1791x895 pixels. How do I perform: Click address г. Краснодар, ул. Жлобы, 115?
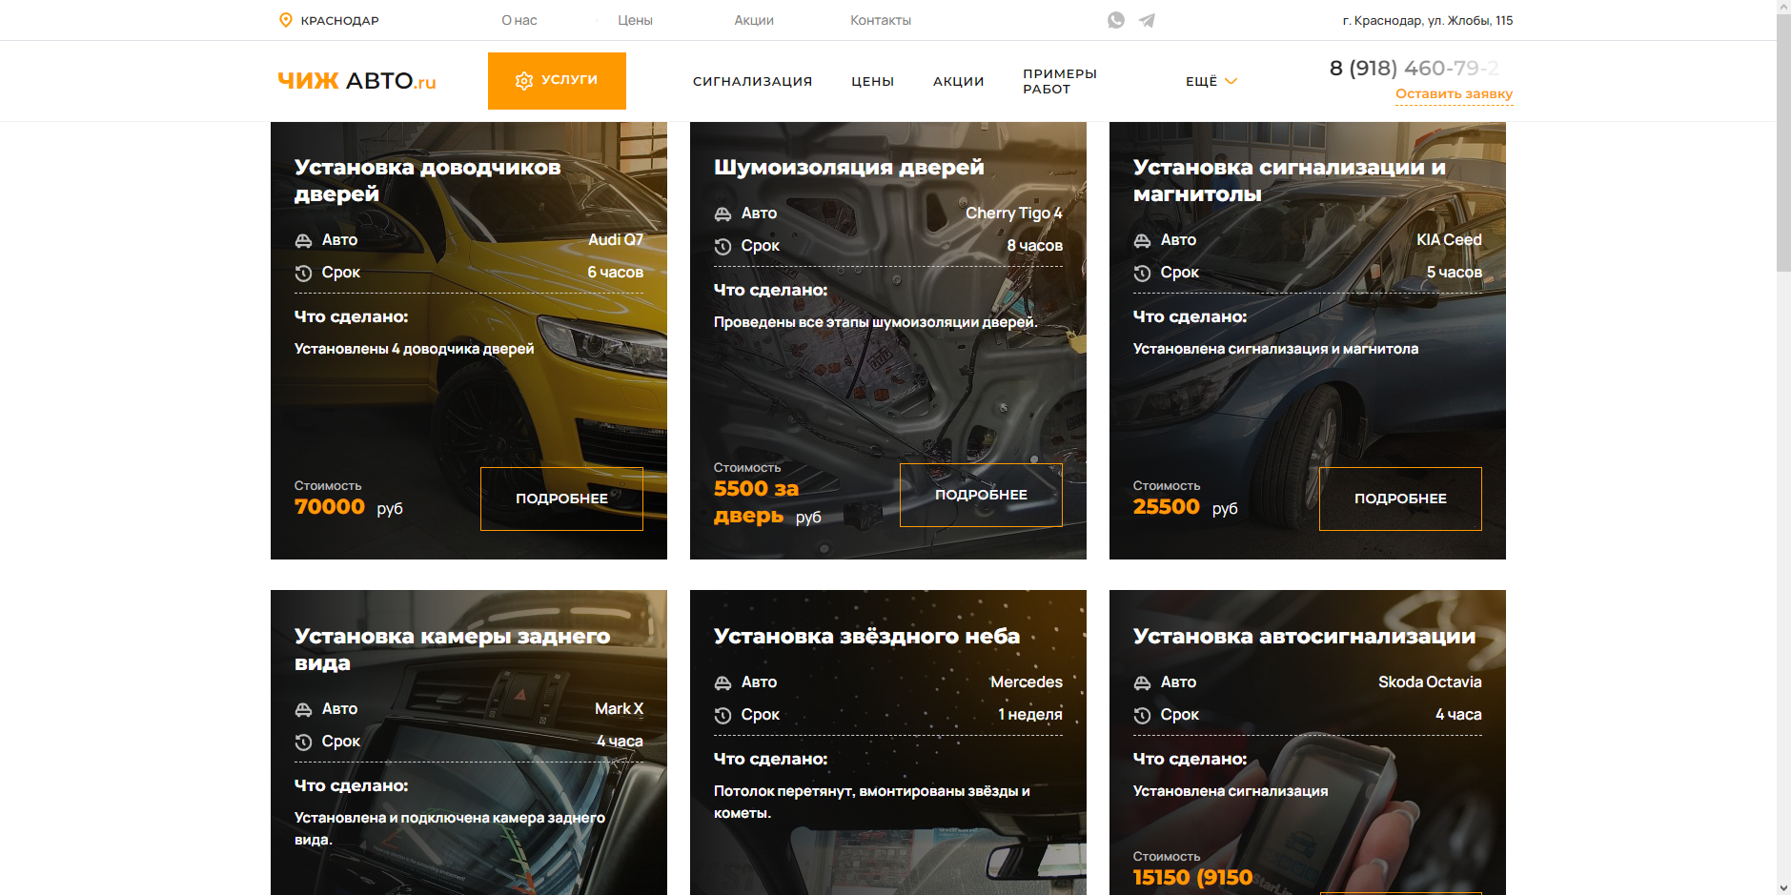[x=1427, y=20]
